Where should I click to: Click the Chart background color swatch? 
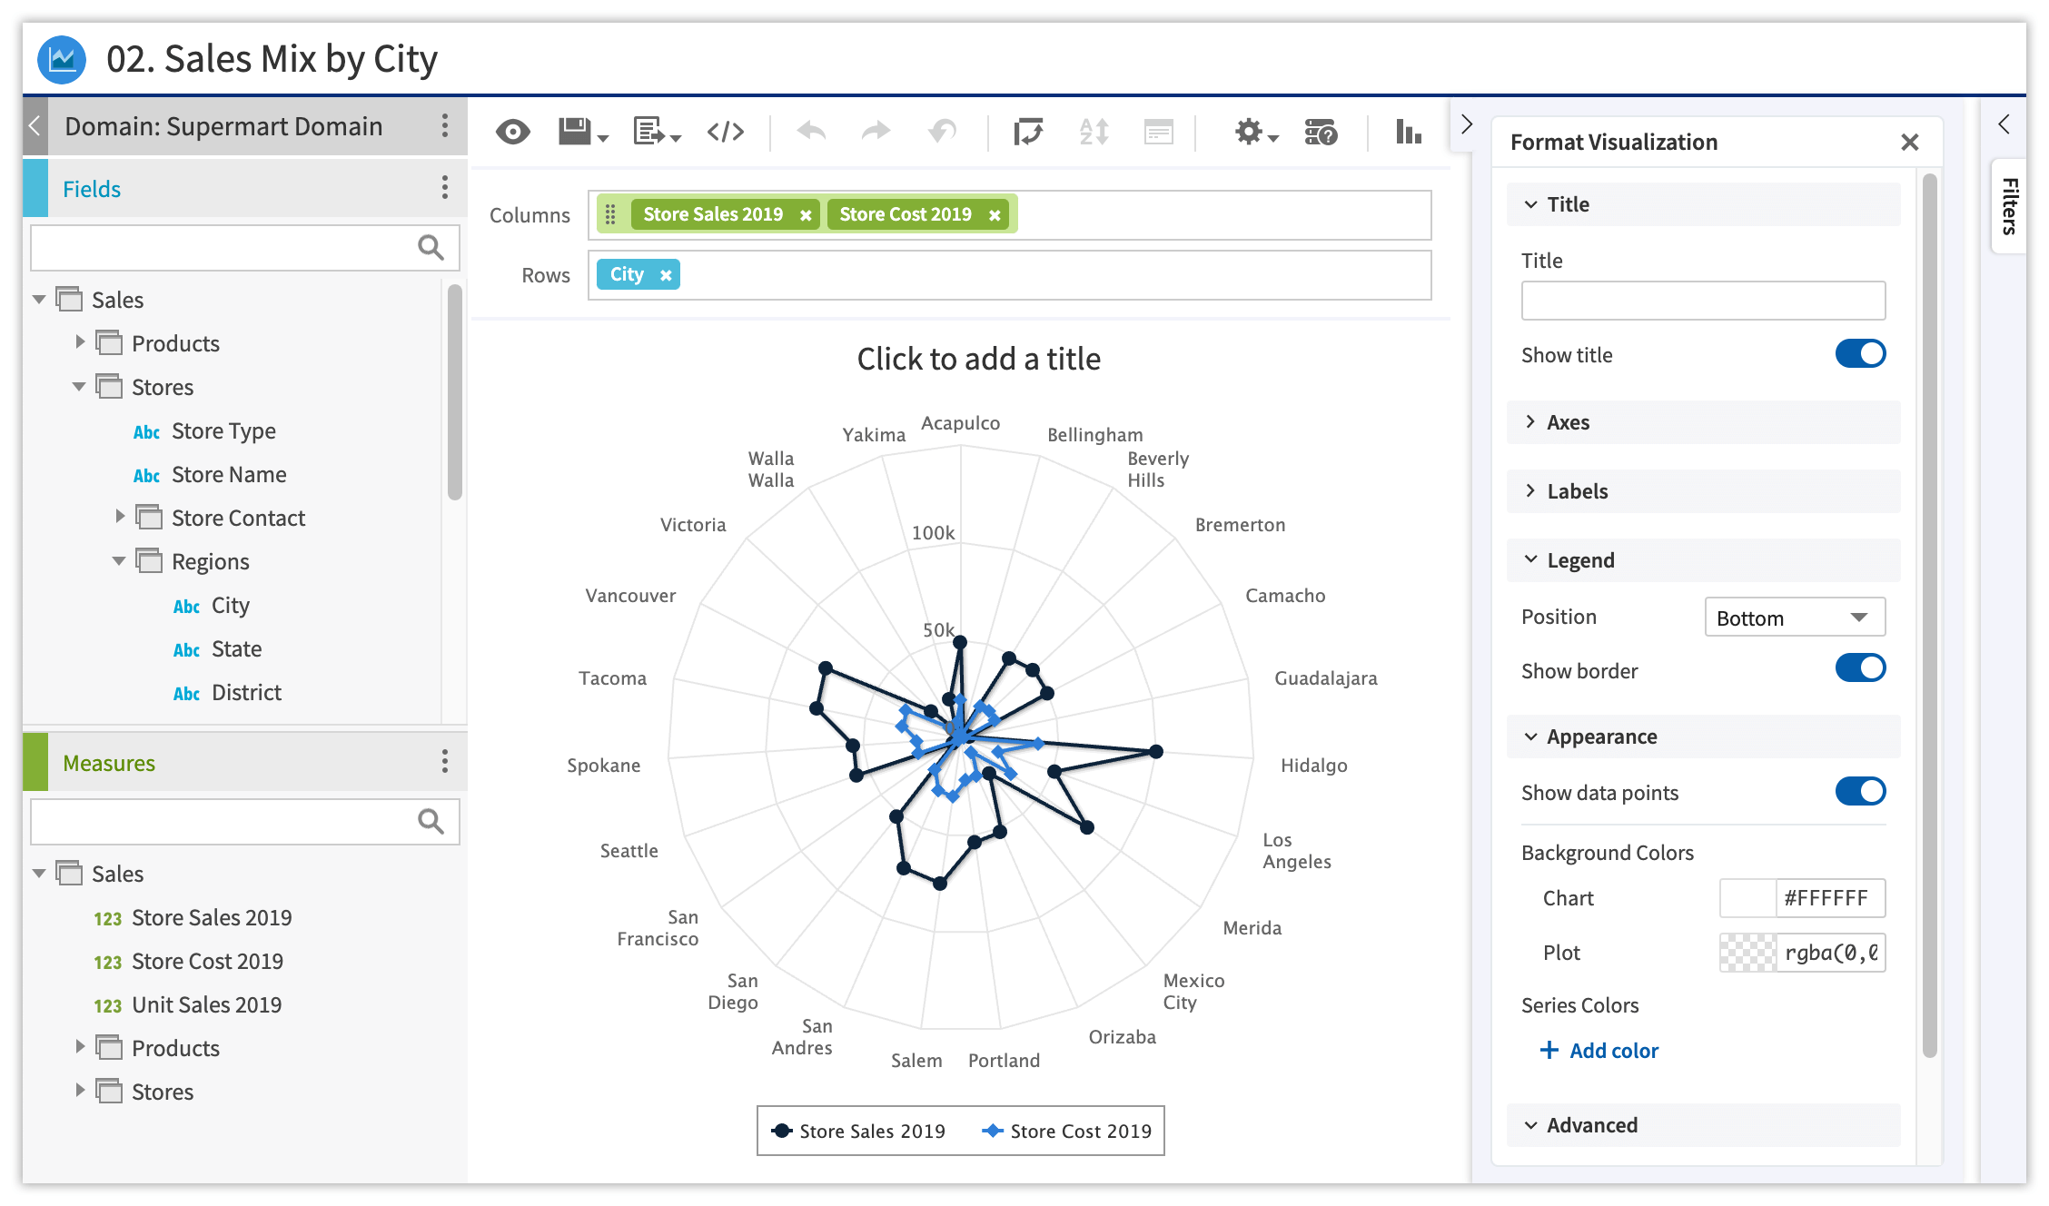(x=1747, y=898)
